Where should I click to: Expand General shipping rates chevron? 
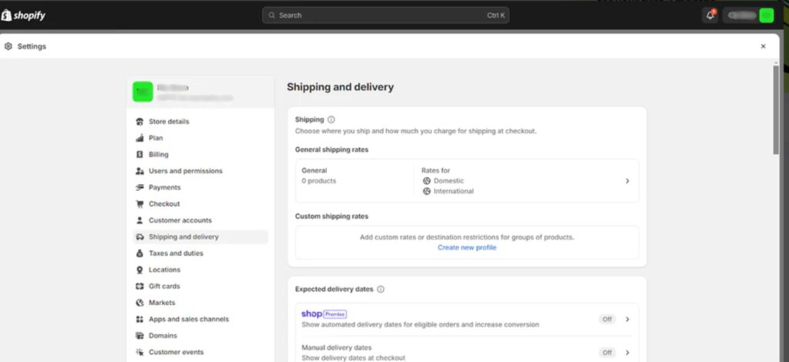pos(627,181)
